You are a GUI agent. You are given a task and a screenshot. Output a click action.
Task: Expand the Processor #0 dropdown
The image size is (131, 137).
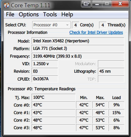coord(51,25)
